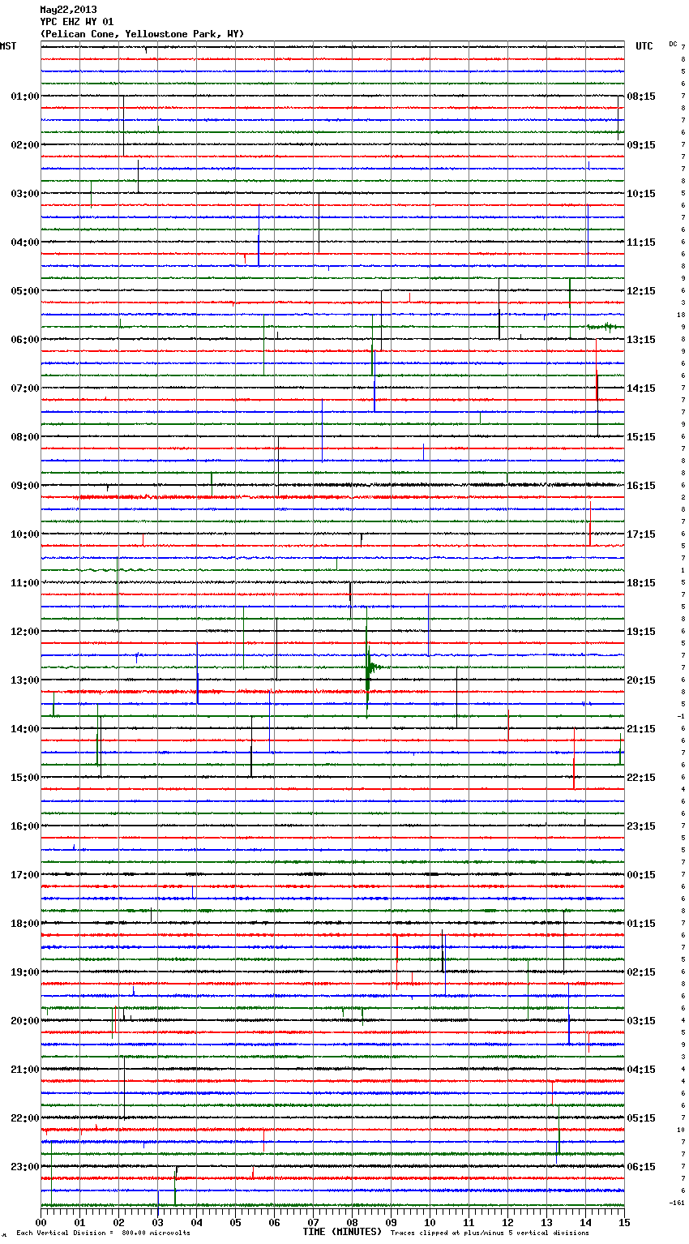689x1244 pixels.
Task: Pick the 17:00 MST time label
Action: click(x=24, y=875)
